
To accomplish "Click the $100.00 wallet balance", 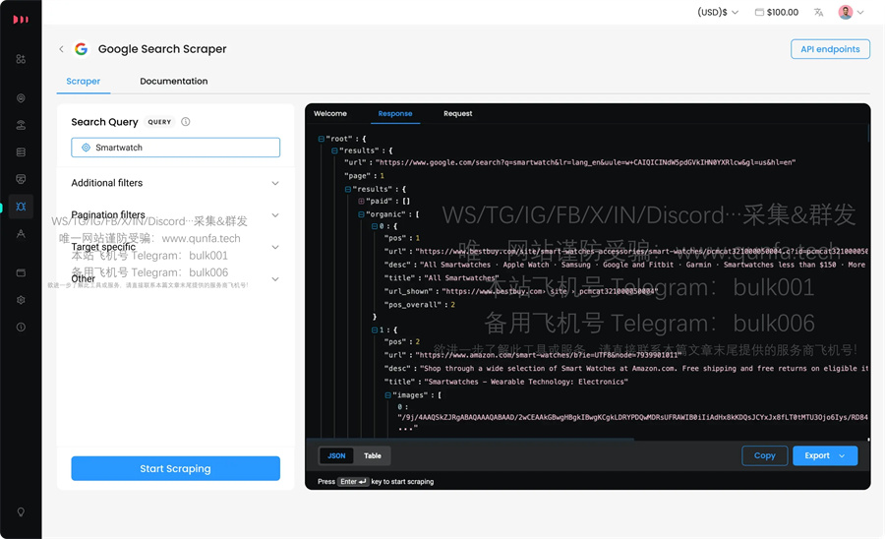I will [x=777, y=13].
